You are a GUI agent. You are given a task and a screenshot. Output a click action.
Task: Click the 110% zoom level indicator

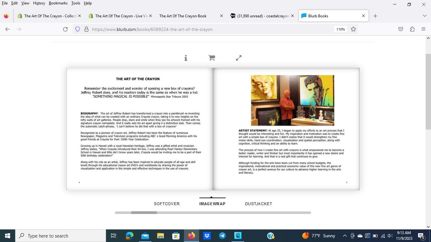[x=340, y=29]
